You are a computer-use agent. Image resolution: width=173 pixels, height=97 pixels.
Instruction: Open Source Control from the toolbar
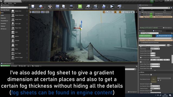41,6
